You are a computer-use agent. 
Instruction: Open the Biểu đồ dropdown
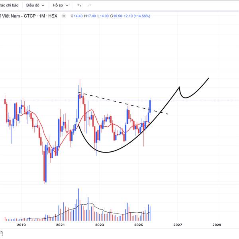point(35,5)
